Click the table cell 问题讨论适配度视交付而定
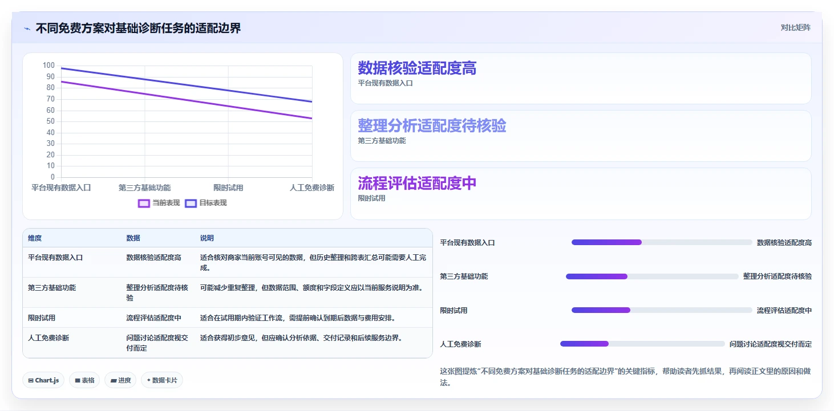Image resolution: width=834 pixels, height=411 pixels. [x=157, y=343]
